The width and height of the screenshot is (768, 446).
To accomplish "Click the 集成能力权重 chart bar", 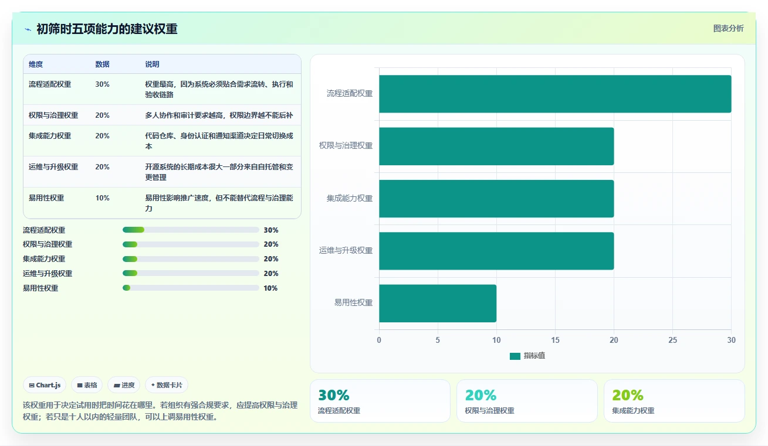I will 496,199.
